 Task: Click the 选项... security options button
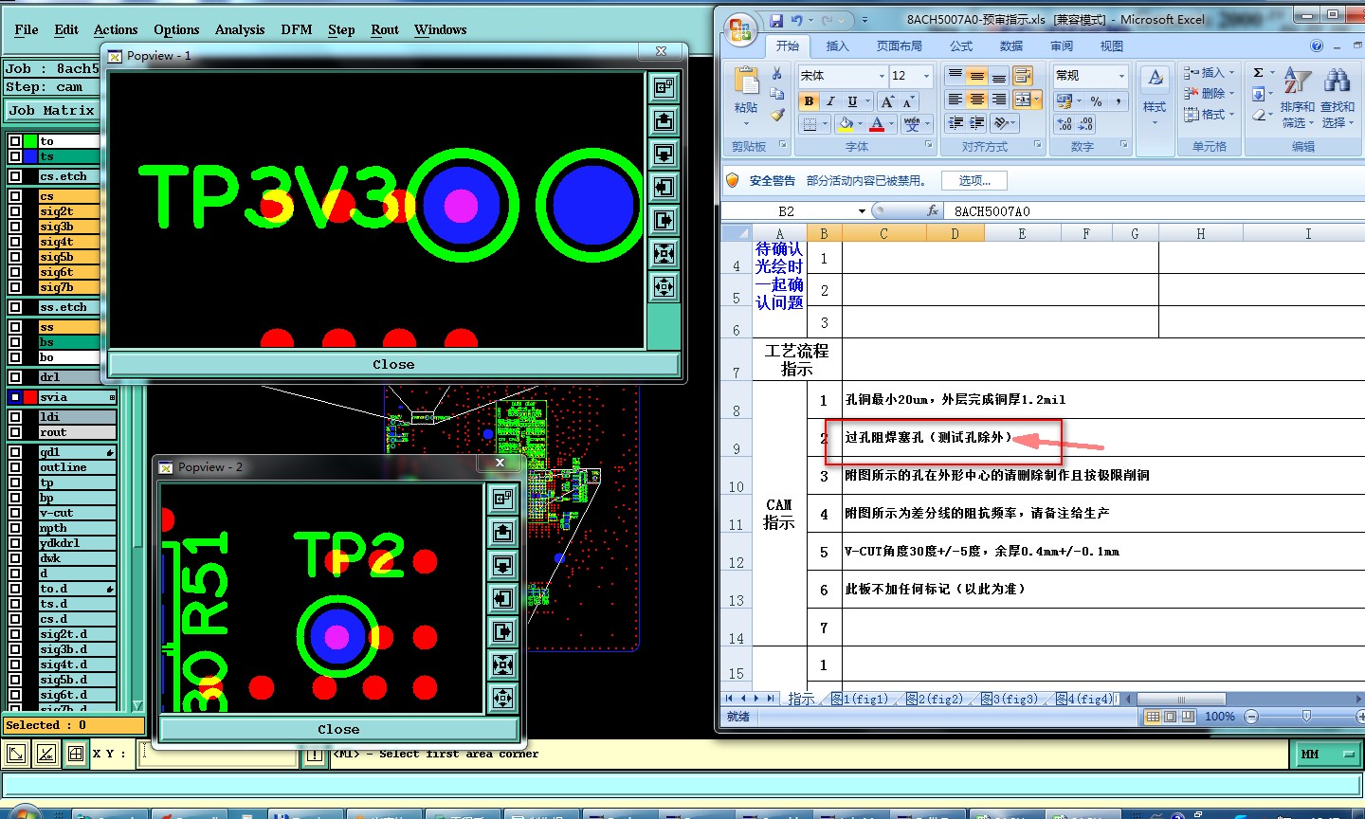(974, 180)
